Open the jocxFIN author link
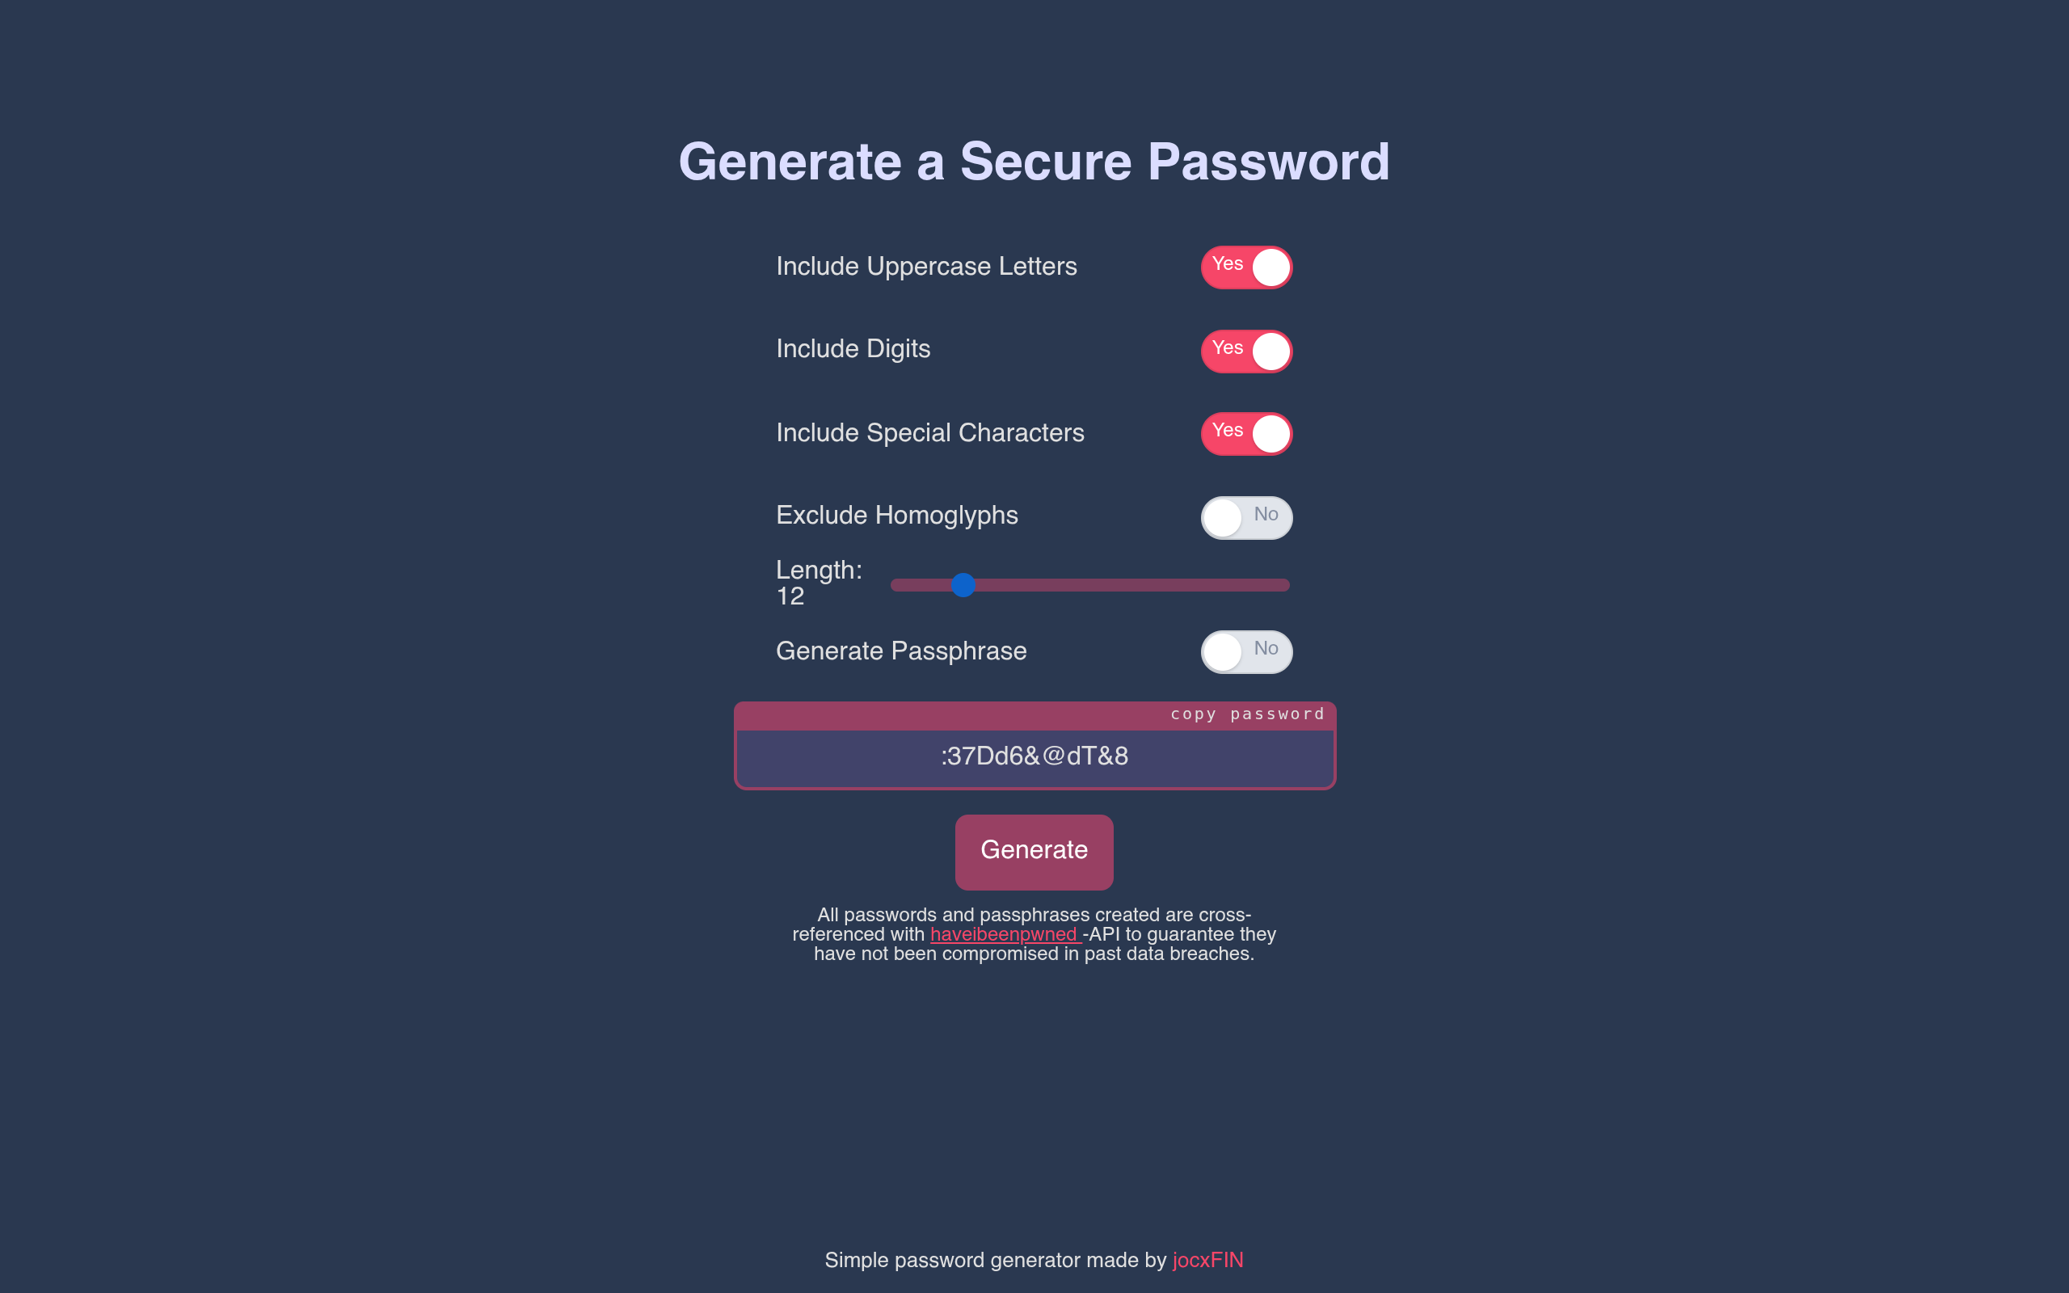2069x1293 pixels. click(1207, 1260)
